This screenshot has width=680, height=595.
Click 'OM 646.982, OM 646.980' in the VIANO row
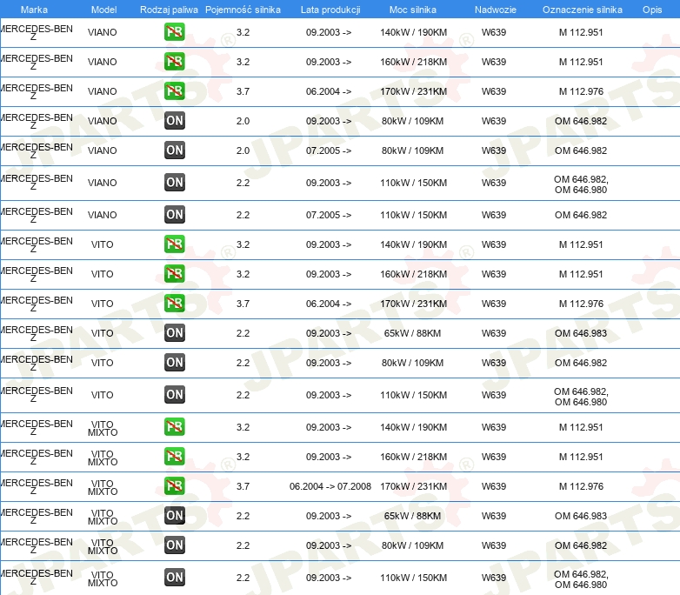tap(581, 184)
